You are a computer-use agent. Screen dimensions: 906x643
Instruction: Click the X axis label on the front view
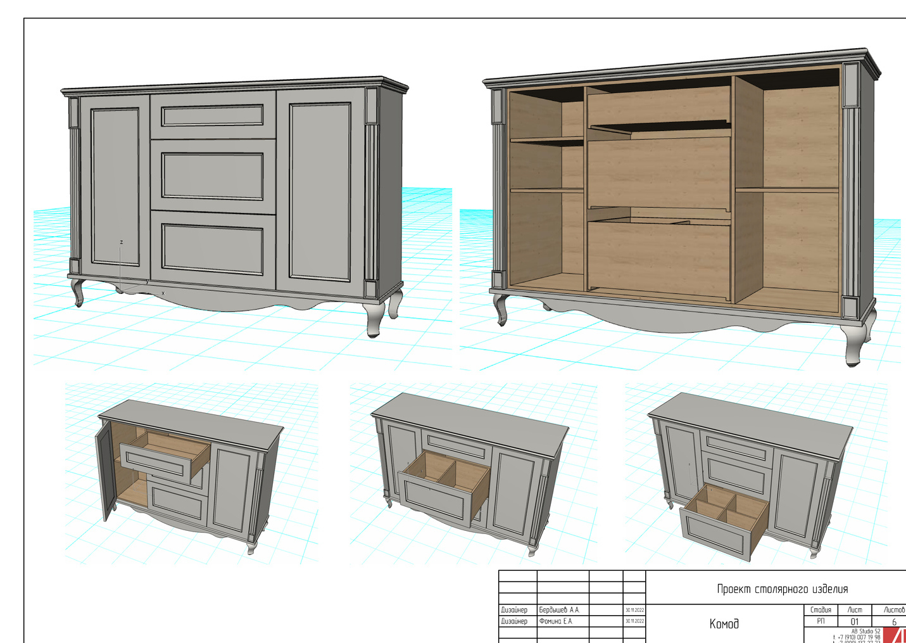point(163,293)
